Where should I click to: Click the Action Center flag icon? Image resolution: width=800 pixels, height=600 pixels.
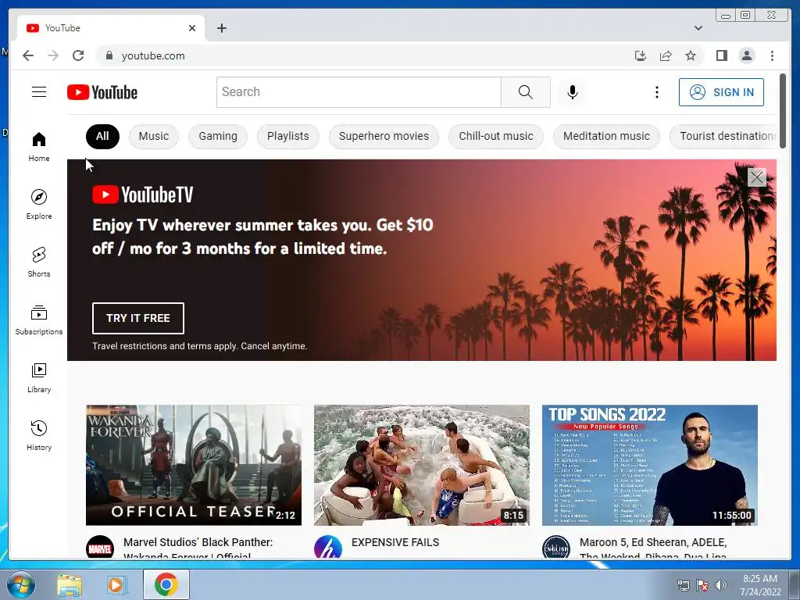tap(702, 585)
